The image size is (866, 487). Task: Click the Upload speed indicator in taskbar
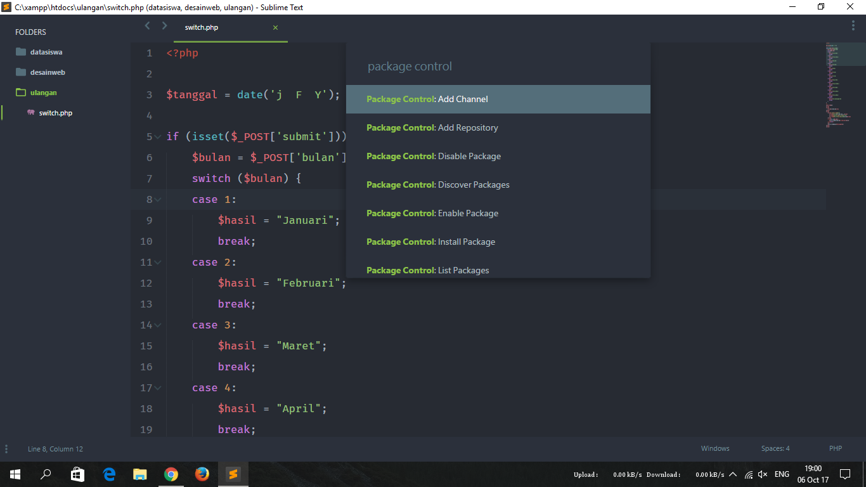[608, 474]
